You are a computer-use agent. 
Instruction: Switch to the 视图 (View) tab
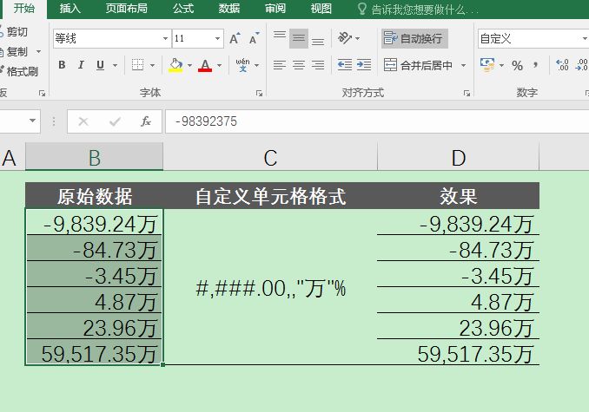pyautogui.click(x=321, y=9)
